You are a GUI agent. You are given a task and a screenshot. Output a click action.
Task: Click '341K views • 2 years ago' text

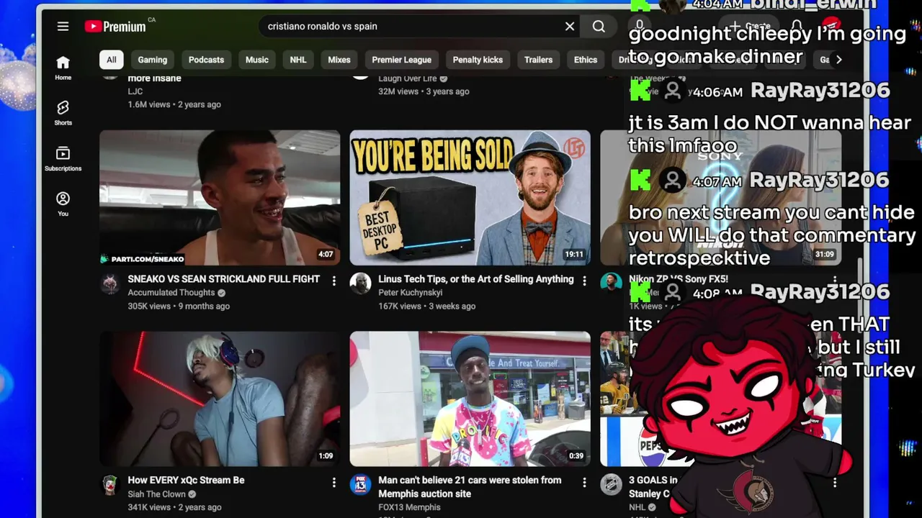174,508
